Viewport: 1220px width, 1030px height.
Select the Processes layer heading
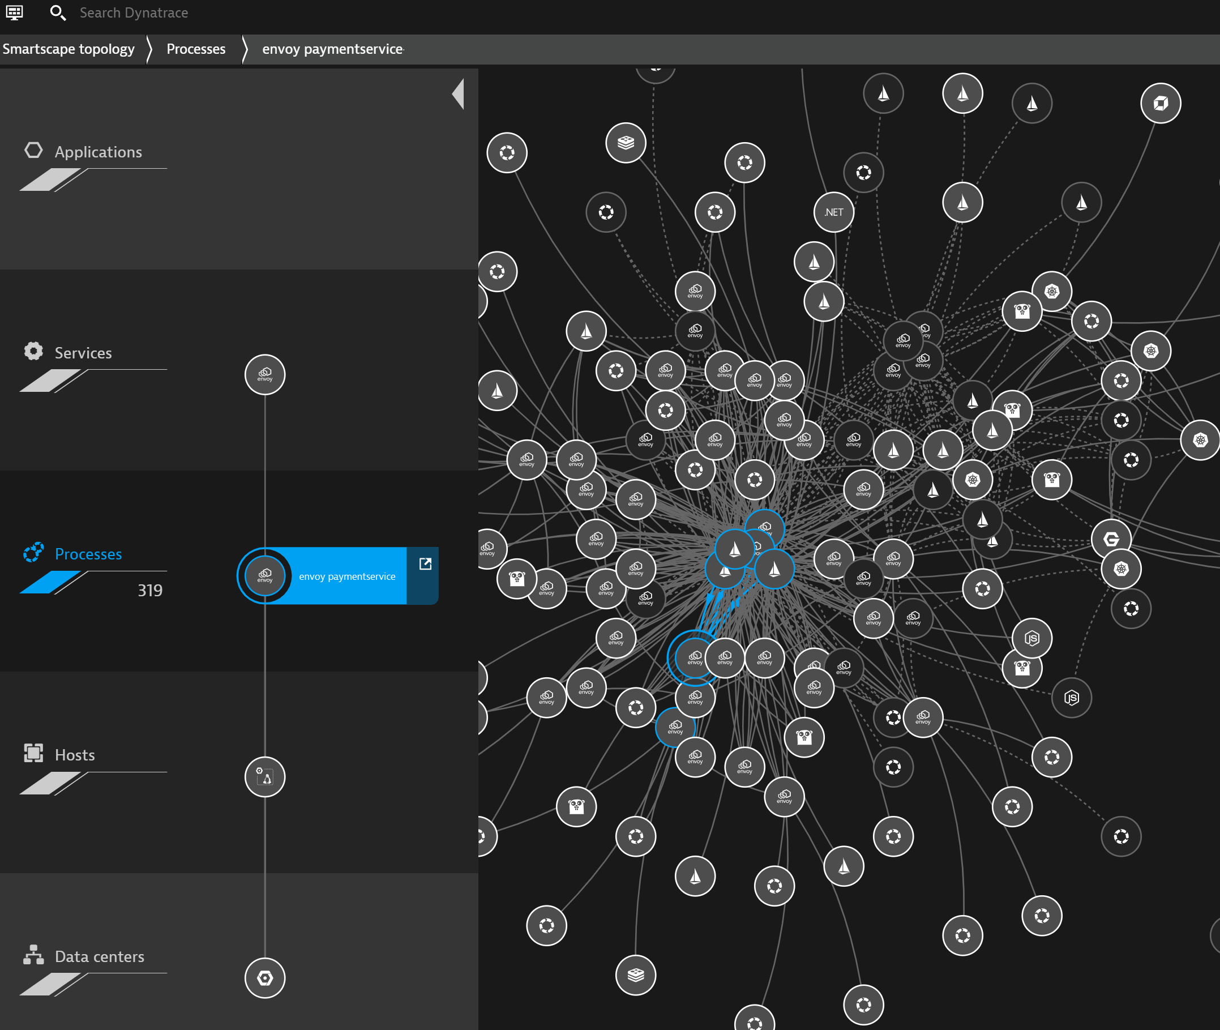pyautogui.click(x=88, y=554)
